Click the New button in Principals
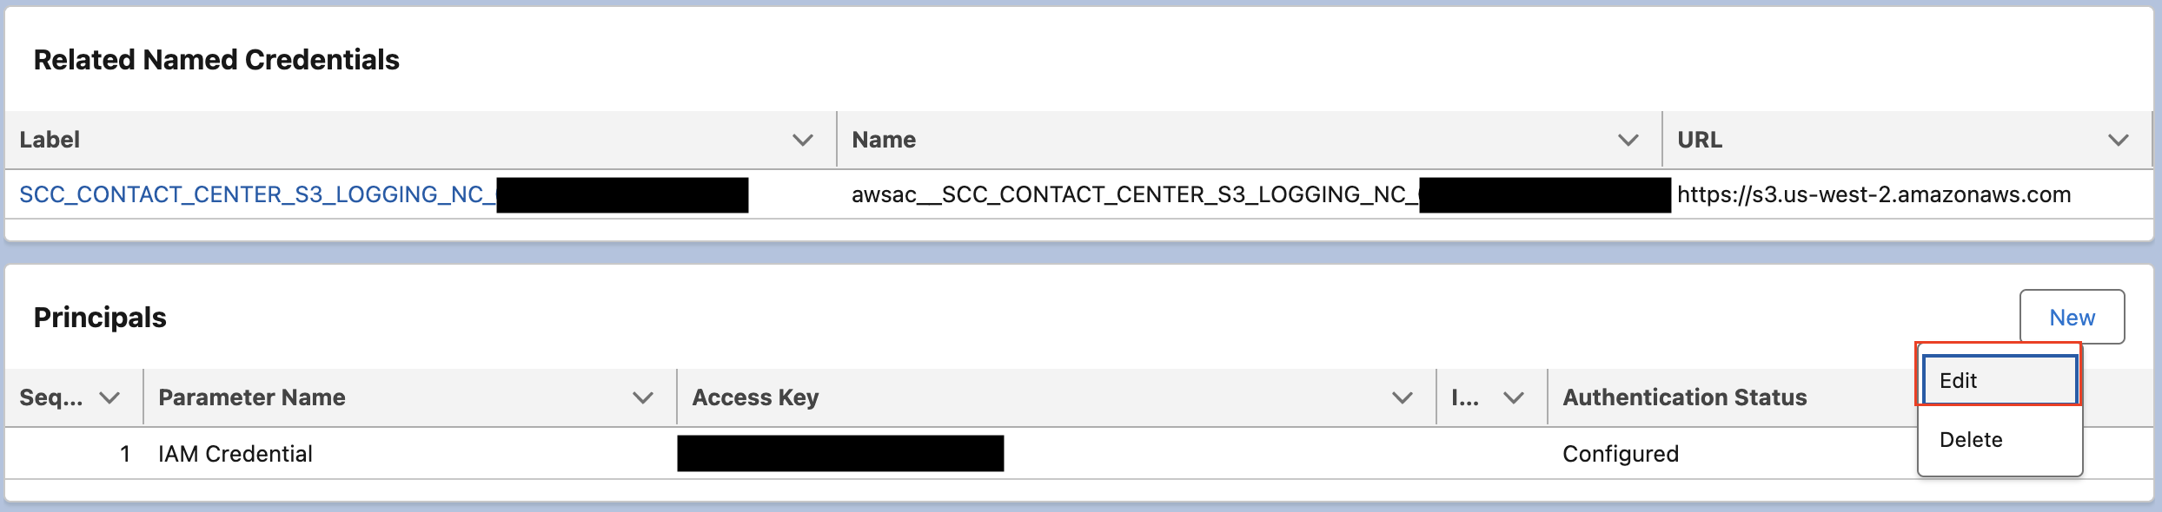Screen dimensions: 2162x512 [2072, 318]
